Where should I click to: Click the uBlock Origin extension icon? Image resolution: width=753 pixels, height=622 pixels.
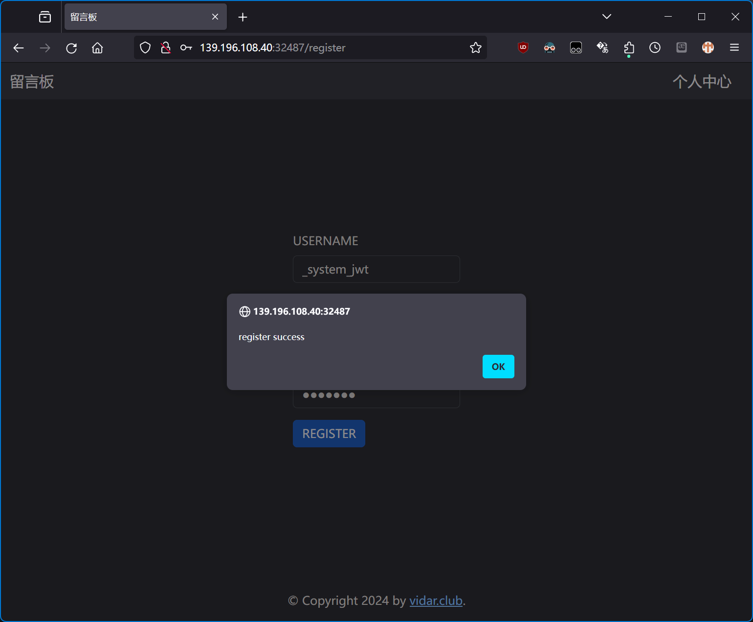coord(523,47)
